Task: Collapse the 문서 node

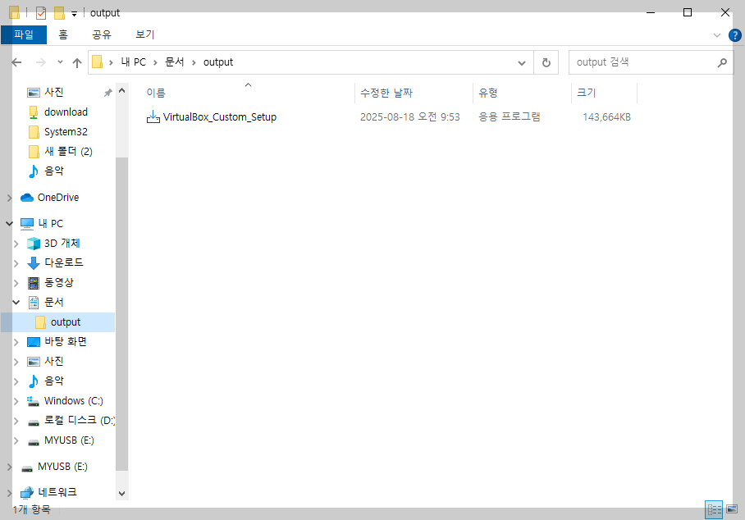Action: [16, 302]
